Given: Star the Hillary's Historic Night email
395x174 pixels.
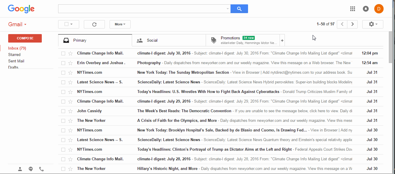Looking at the screenshot, I should (x=70, y=169).
